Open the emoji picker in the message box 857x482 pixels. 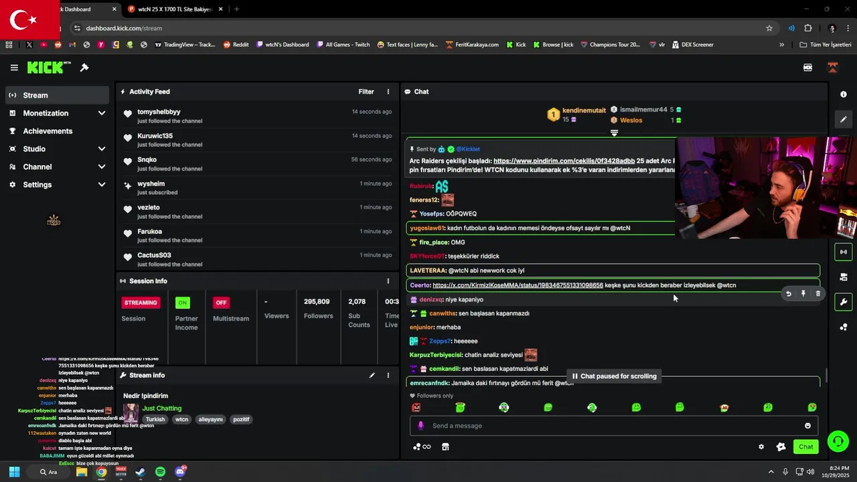click(x=807, y=426)
